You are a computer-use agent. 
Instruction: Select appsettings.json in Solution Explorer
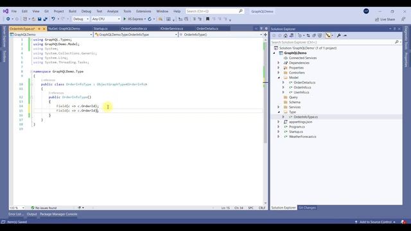301,122
